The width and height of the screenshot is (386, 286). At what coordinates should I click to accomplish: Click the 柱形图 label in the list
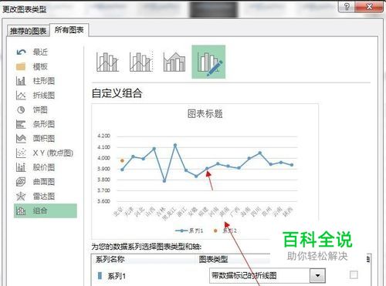click(x=44, y=81)
